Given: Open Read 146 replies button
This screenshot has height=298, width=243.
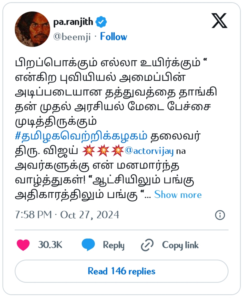Looking at the screenshot, I should click(121, 271).
